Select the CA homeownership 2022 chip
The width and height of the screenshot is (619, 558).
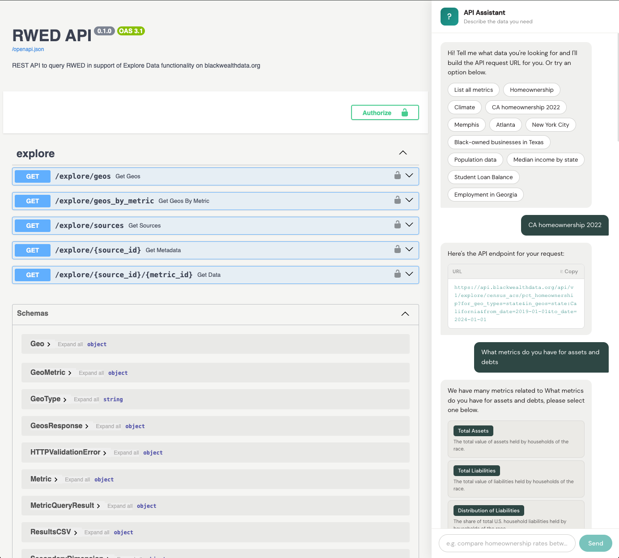point(526,107)
